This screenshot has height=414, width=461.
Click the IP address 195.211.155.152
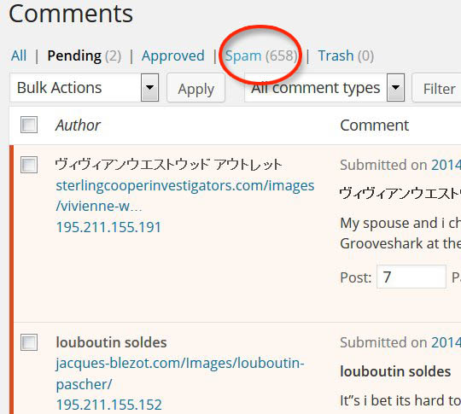[108, 405]
